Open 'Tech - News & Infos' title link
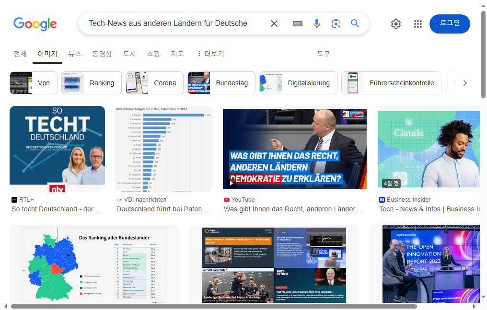487x310 pixels. point(429,209)
